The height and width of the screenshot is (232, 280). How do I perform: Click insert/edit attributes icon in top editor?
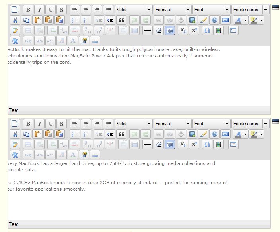[x=84, y=41]
